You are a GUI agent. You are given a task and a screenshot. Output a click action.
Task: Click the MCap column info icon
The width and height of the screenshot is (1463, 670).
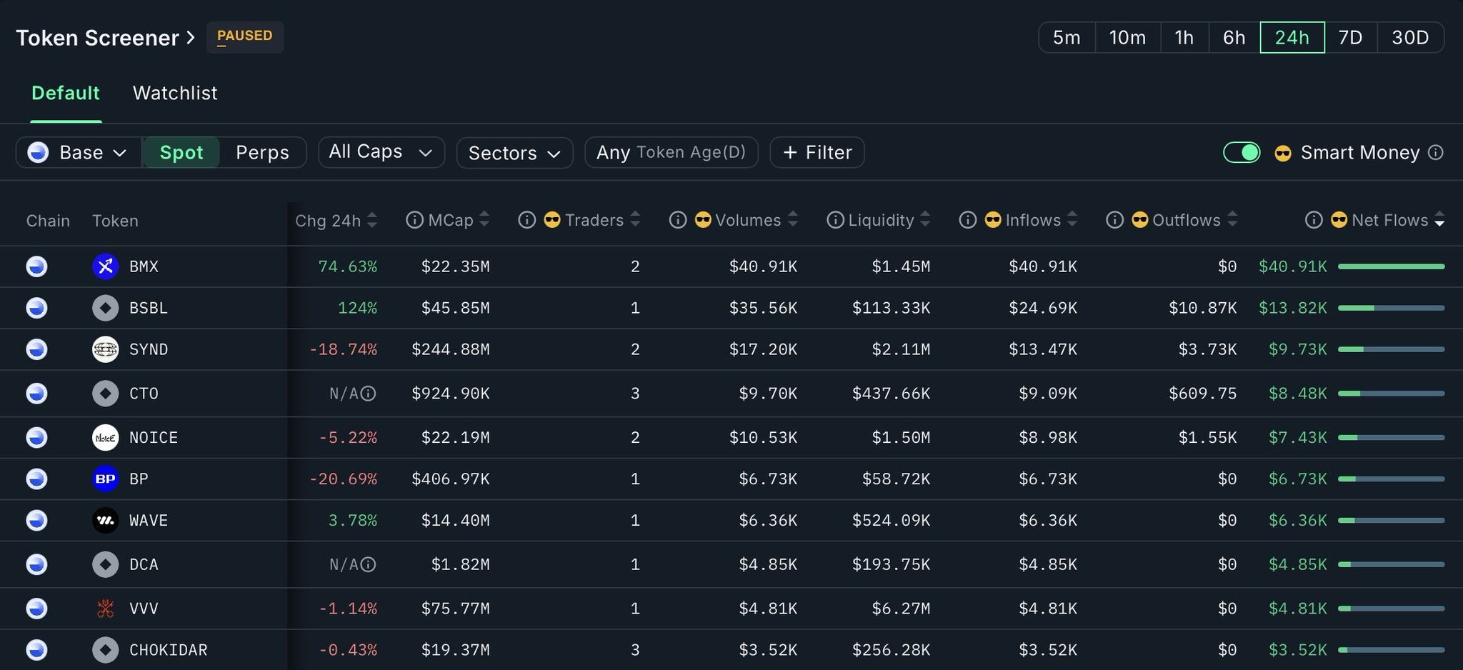pos(414,220)
